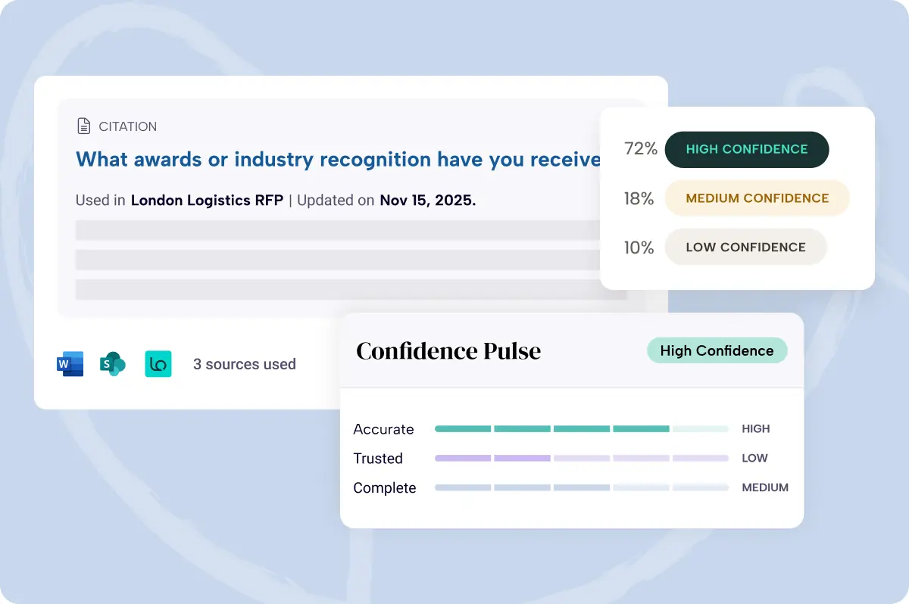Click the Complete progress bar
909x604 pixels.
pos(581,488)
